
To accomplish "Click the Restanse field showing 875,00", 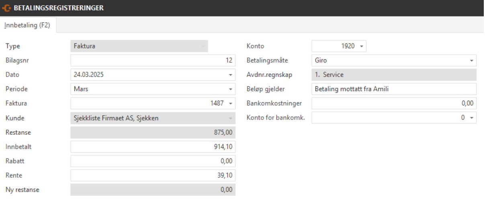I will pos(153,132).
